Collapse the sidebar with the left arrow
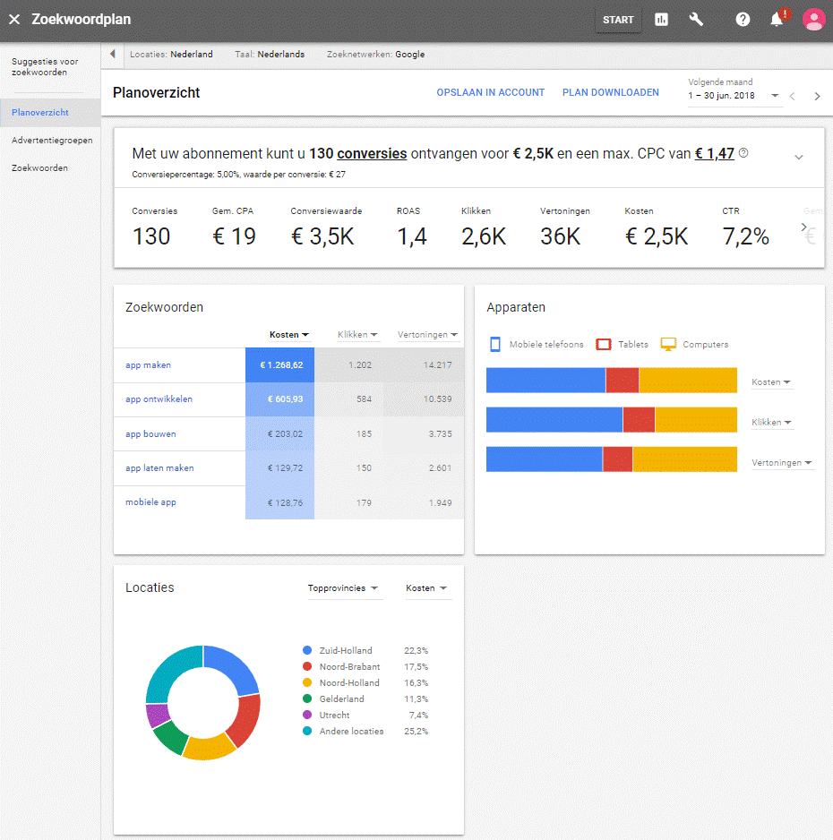The height and width of the screenshot is (840, 833). (x=112, y=55)
